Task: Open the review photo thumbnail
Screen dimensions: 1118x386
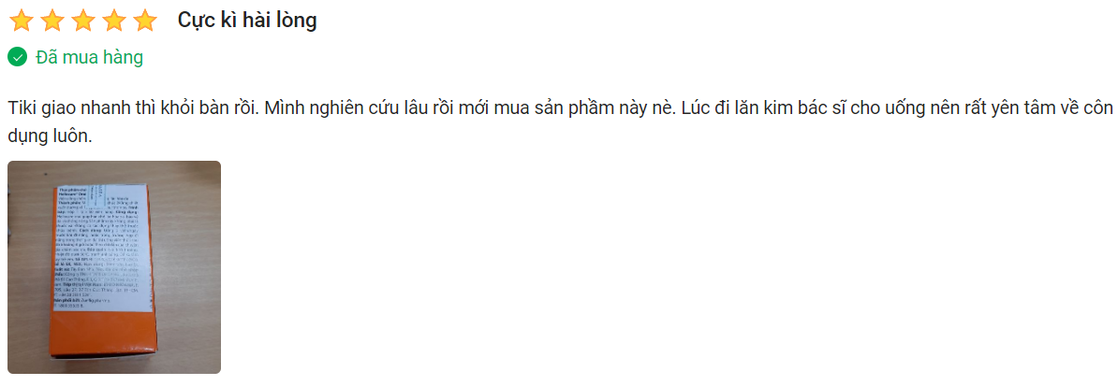Action: click(x=114, y=267)
